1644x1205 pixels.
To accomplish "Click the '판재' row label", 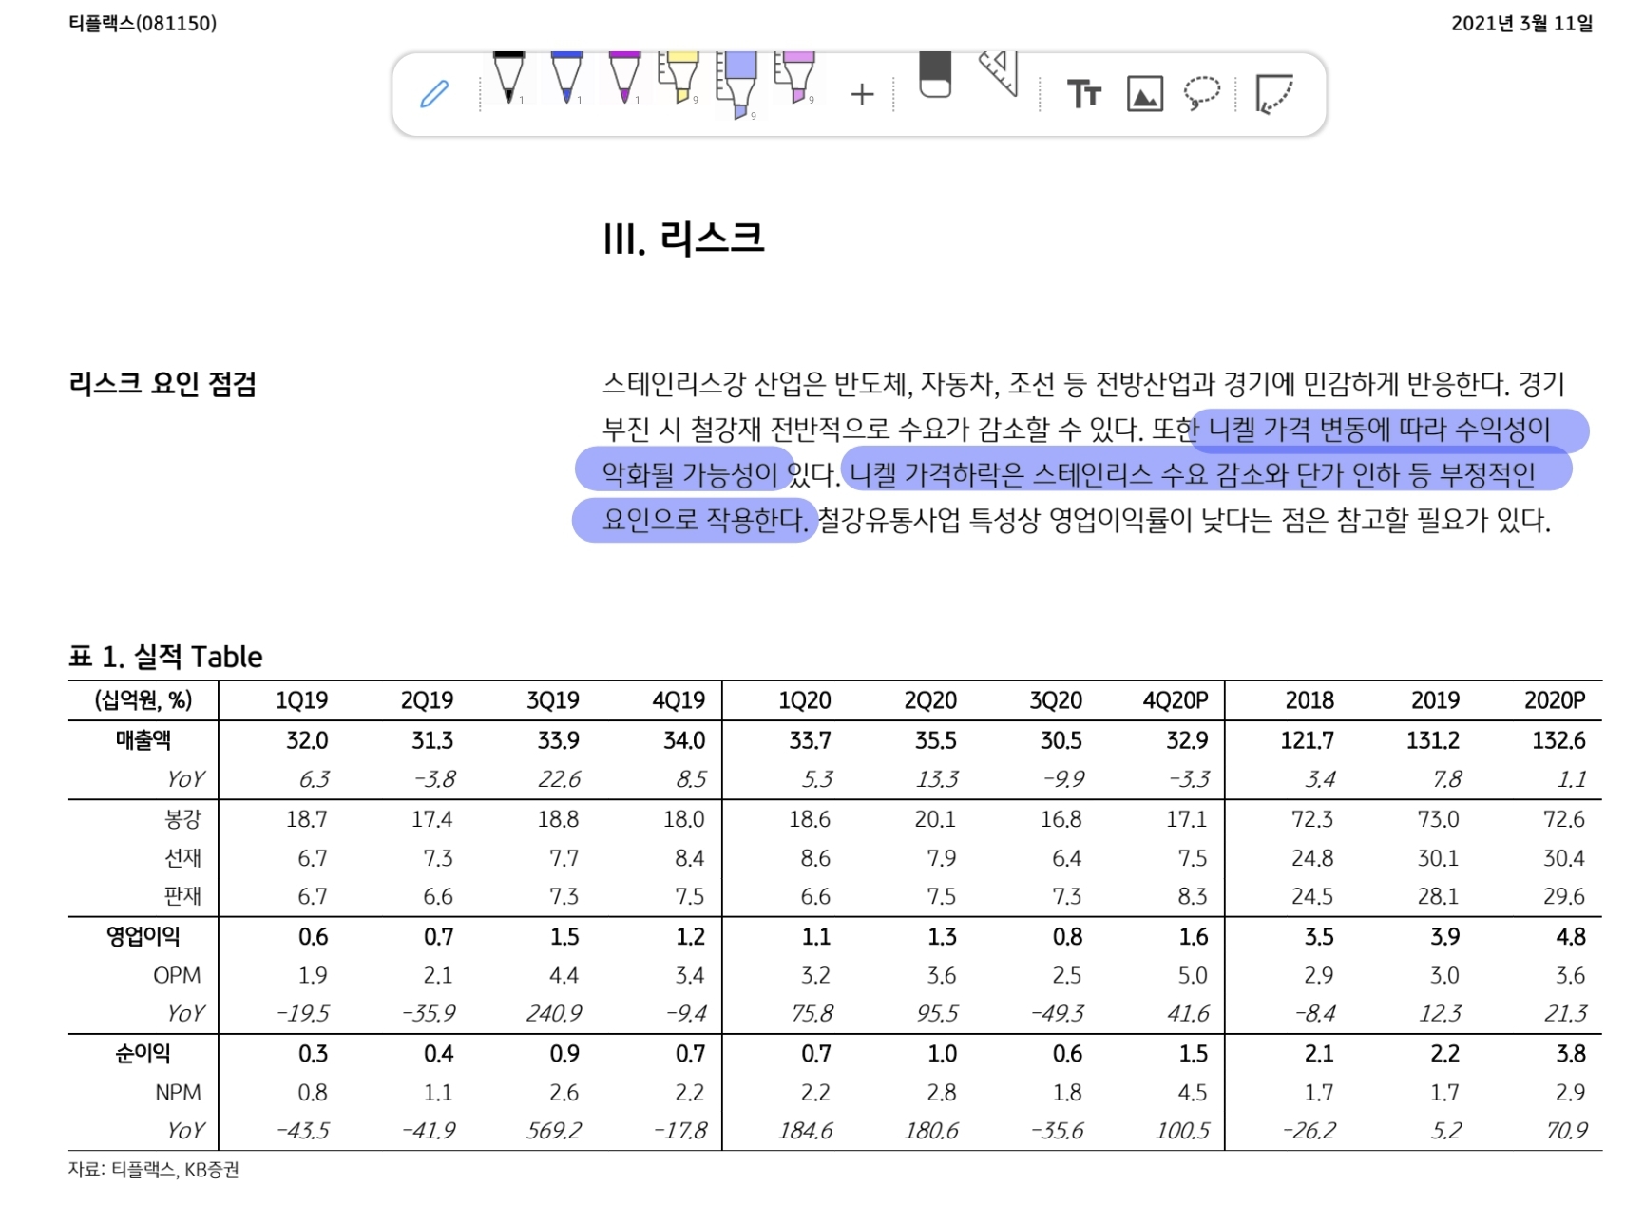I will tap(182, 896).
